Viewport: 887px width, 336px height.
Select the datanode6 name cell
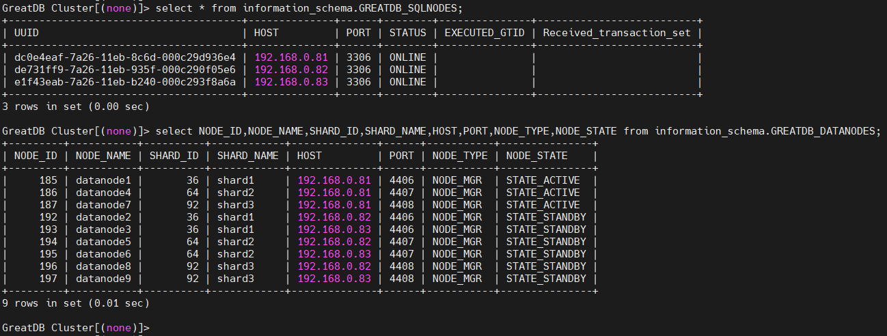103,254
